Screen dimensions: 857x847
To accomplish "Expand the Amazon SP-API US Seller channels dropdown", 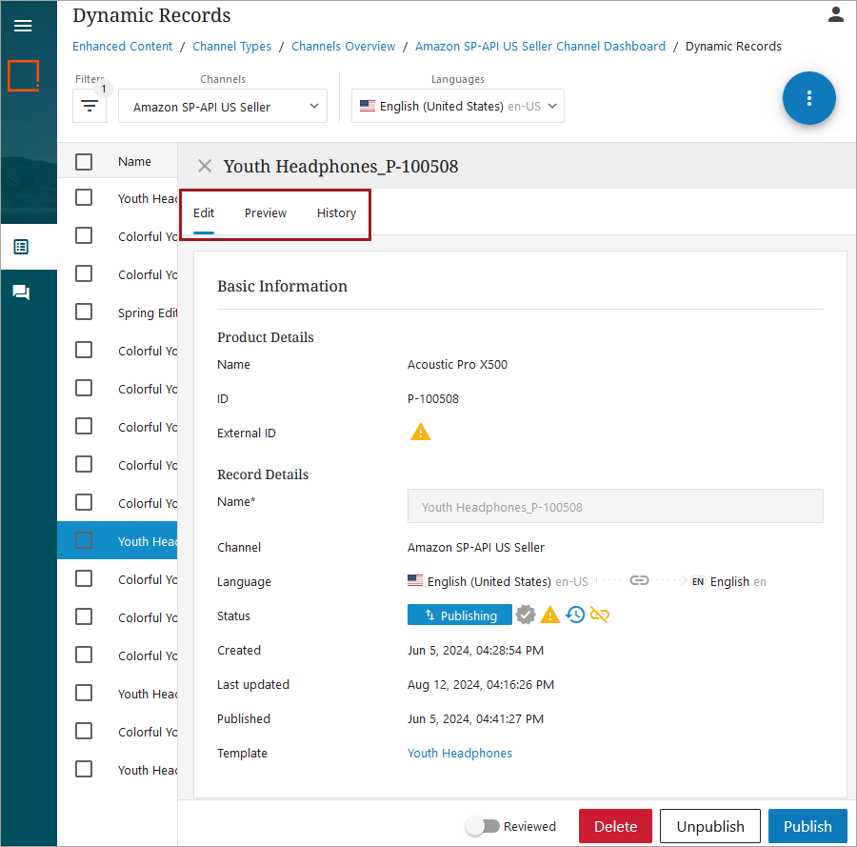I will click(x=223, y=107).
